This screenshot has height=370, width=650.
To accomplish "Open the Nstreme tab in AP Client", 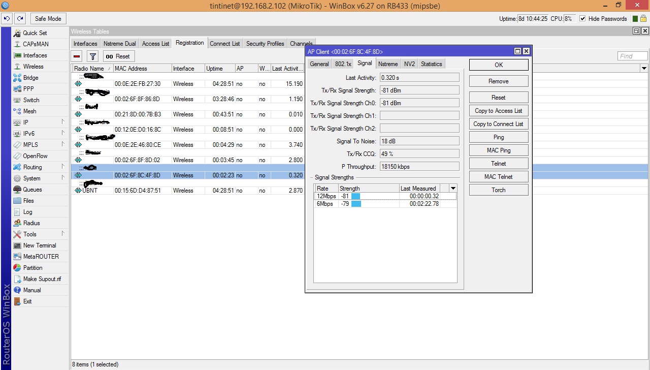I will point(388,64).
